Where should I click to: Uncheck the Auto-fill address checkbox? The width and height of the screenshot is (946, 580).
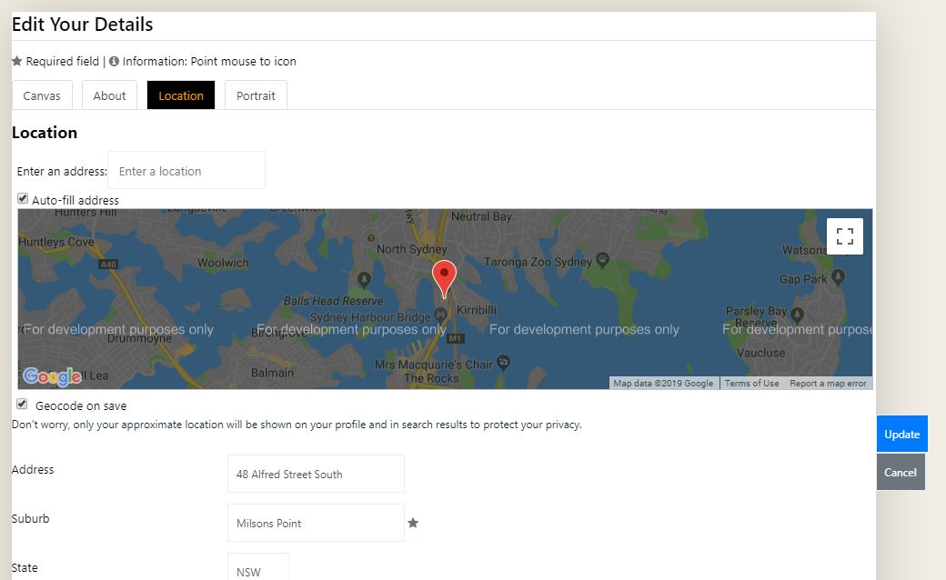[23, 198]
